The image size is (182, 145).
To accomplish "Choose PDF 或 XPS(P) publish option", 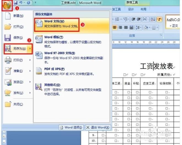I will (72, 71).
